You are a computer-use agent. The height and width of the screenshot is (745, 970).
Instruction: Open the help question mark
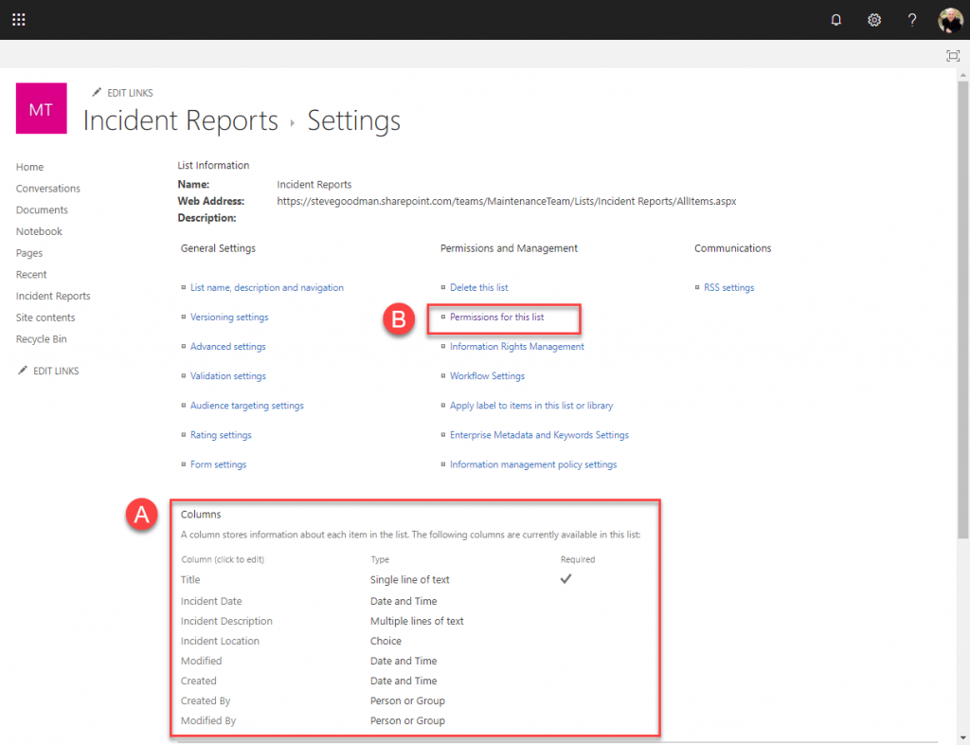coord(912,20)
